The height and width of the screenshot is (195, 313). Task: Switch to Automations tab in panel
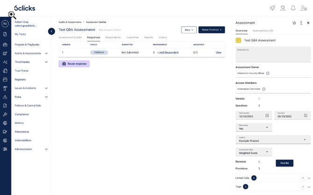click(263, 31)
